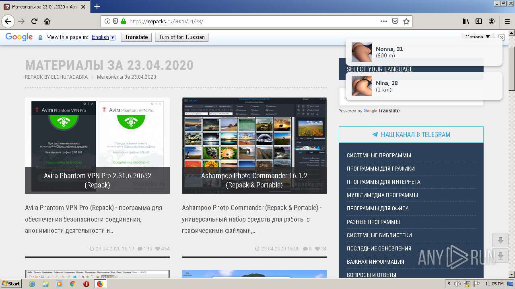
Task: Show site information icon in address bar
Action: click(x=107, y=21)
